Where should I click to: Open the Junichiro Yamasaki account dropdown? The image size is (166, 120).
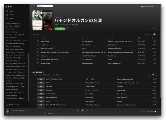click(x=157, y=6)
